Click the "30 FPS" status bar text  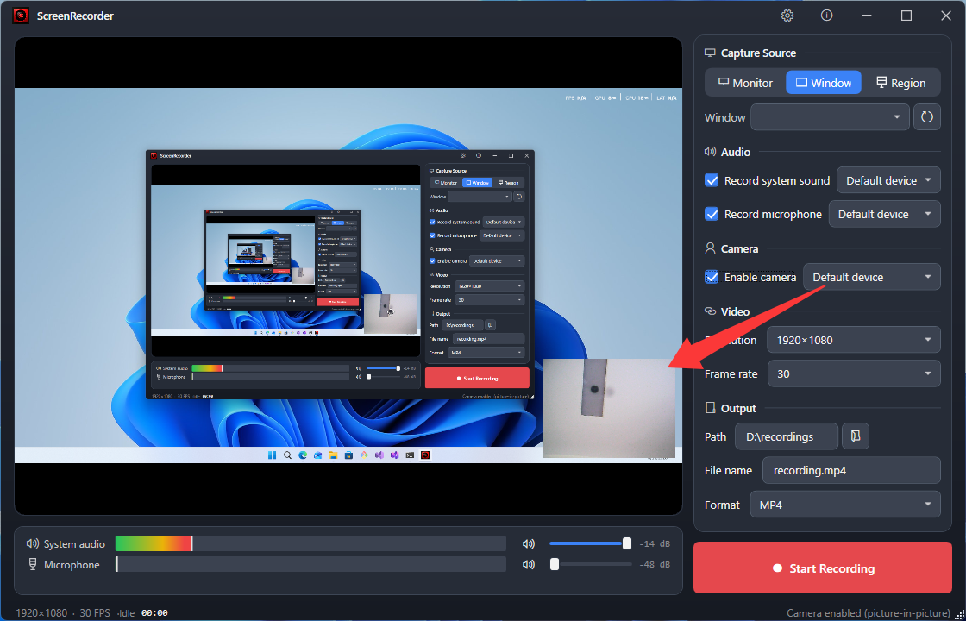click(95, 613)
